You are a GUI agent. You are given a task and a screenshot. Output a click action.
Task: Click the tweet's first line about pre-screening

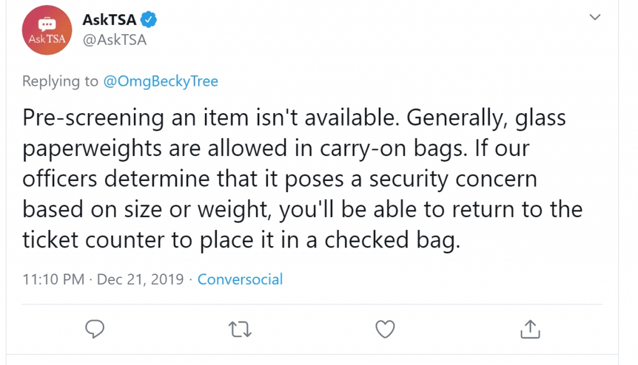(x=294, y=118)
